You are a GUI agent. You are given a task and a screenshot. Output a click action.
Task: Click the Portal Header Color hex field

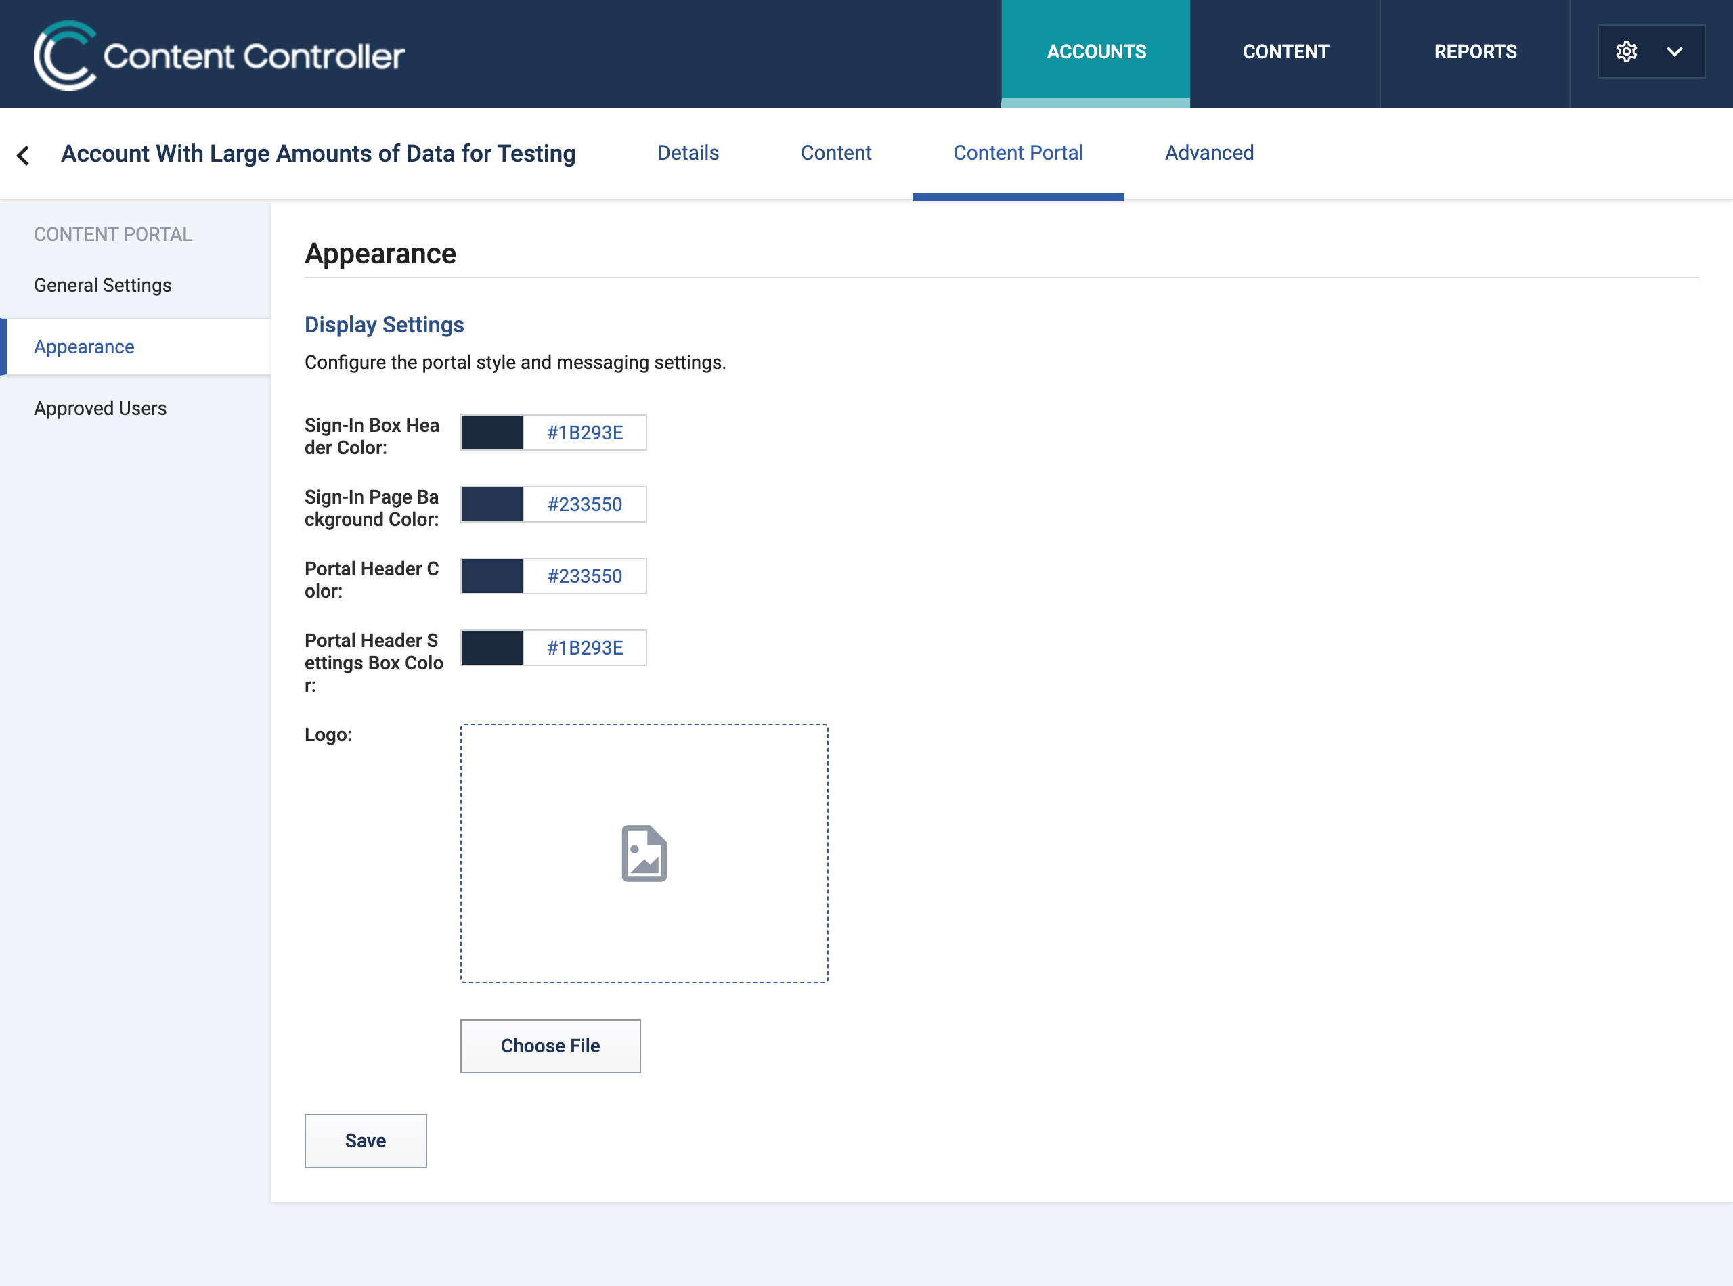point(585,575)
